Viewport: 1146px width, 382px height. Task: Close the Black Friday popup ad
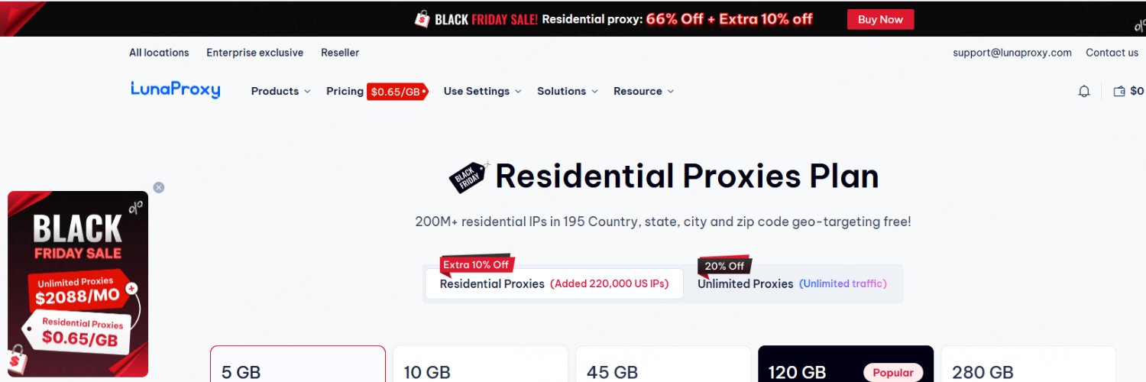[x=159, y=187]
